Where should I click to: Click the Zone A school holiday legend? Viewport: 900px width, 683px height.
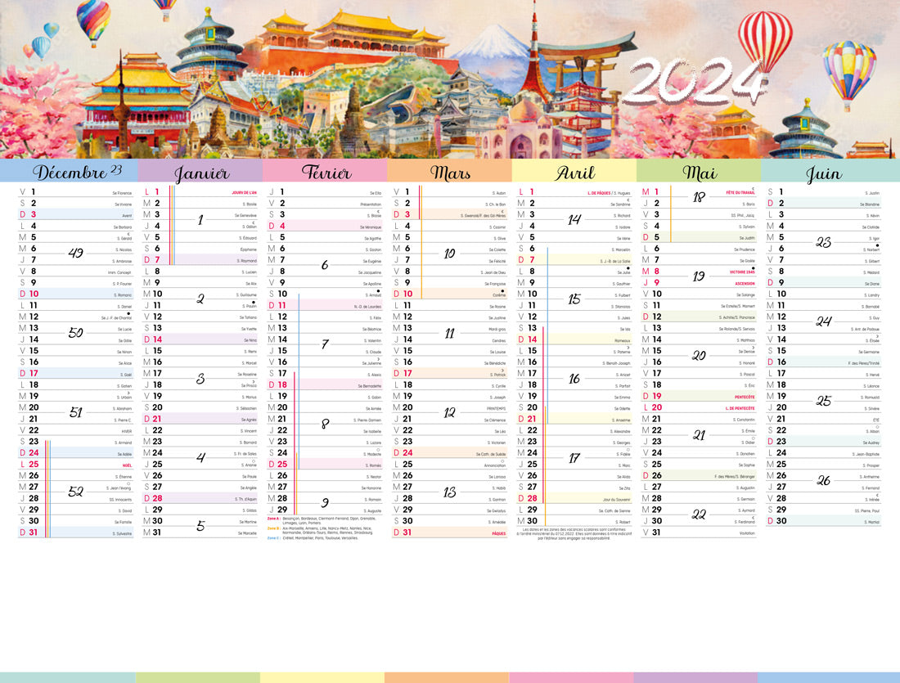tap(322, 520)
